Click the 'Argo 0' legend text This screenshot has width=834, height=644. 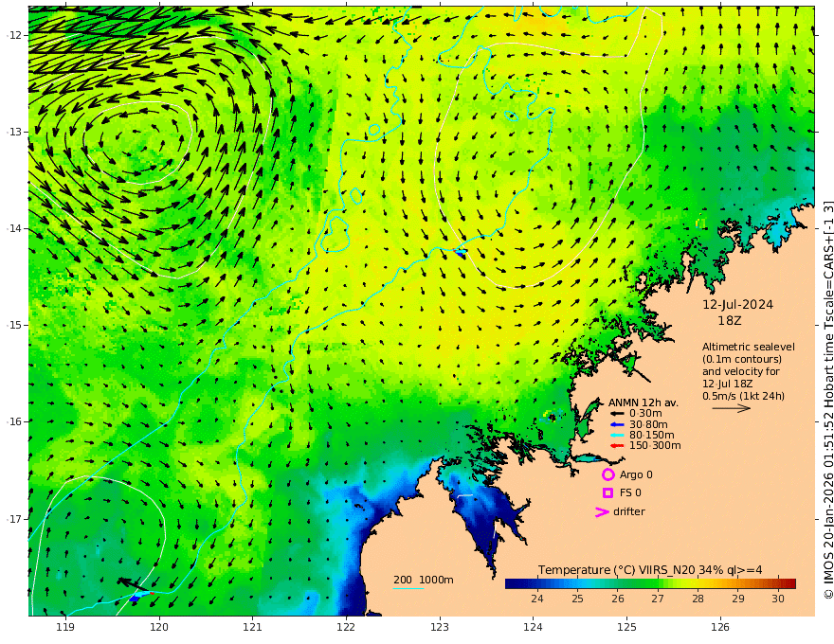click(x=636, y=475)
